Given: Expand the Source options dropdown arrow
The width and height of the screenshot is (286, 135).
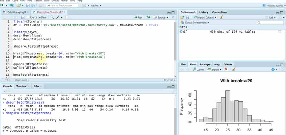Looking at the screenshot, I should point(167,17).
